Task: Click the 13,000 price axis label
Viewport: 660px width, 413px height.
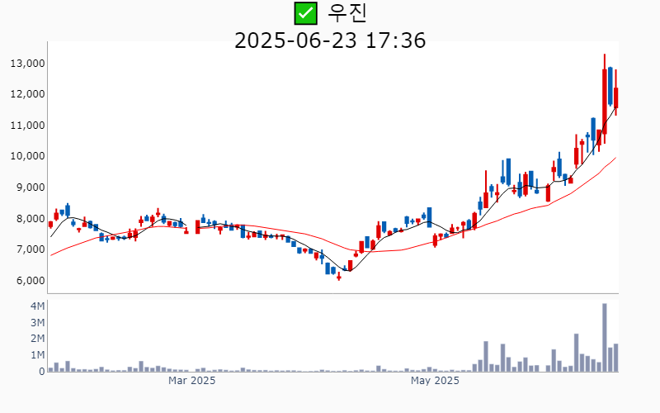Action: (x=27, y=64)
